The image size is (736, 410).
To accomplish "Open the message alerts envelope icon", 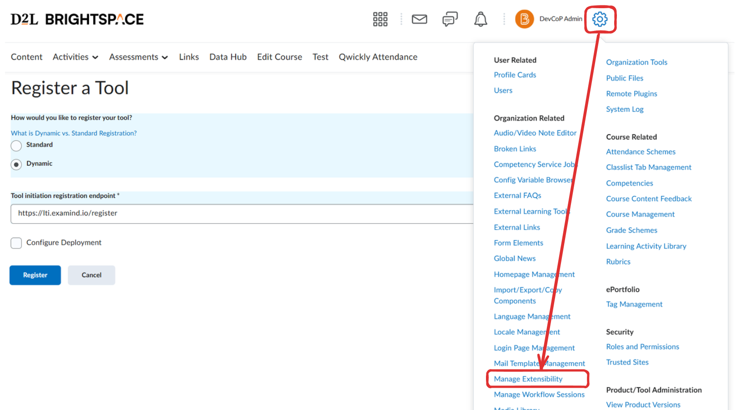I will point(419,19).
